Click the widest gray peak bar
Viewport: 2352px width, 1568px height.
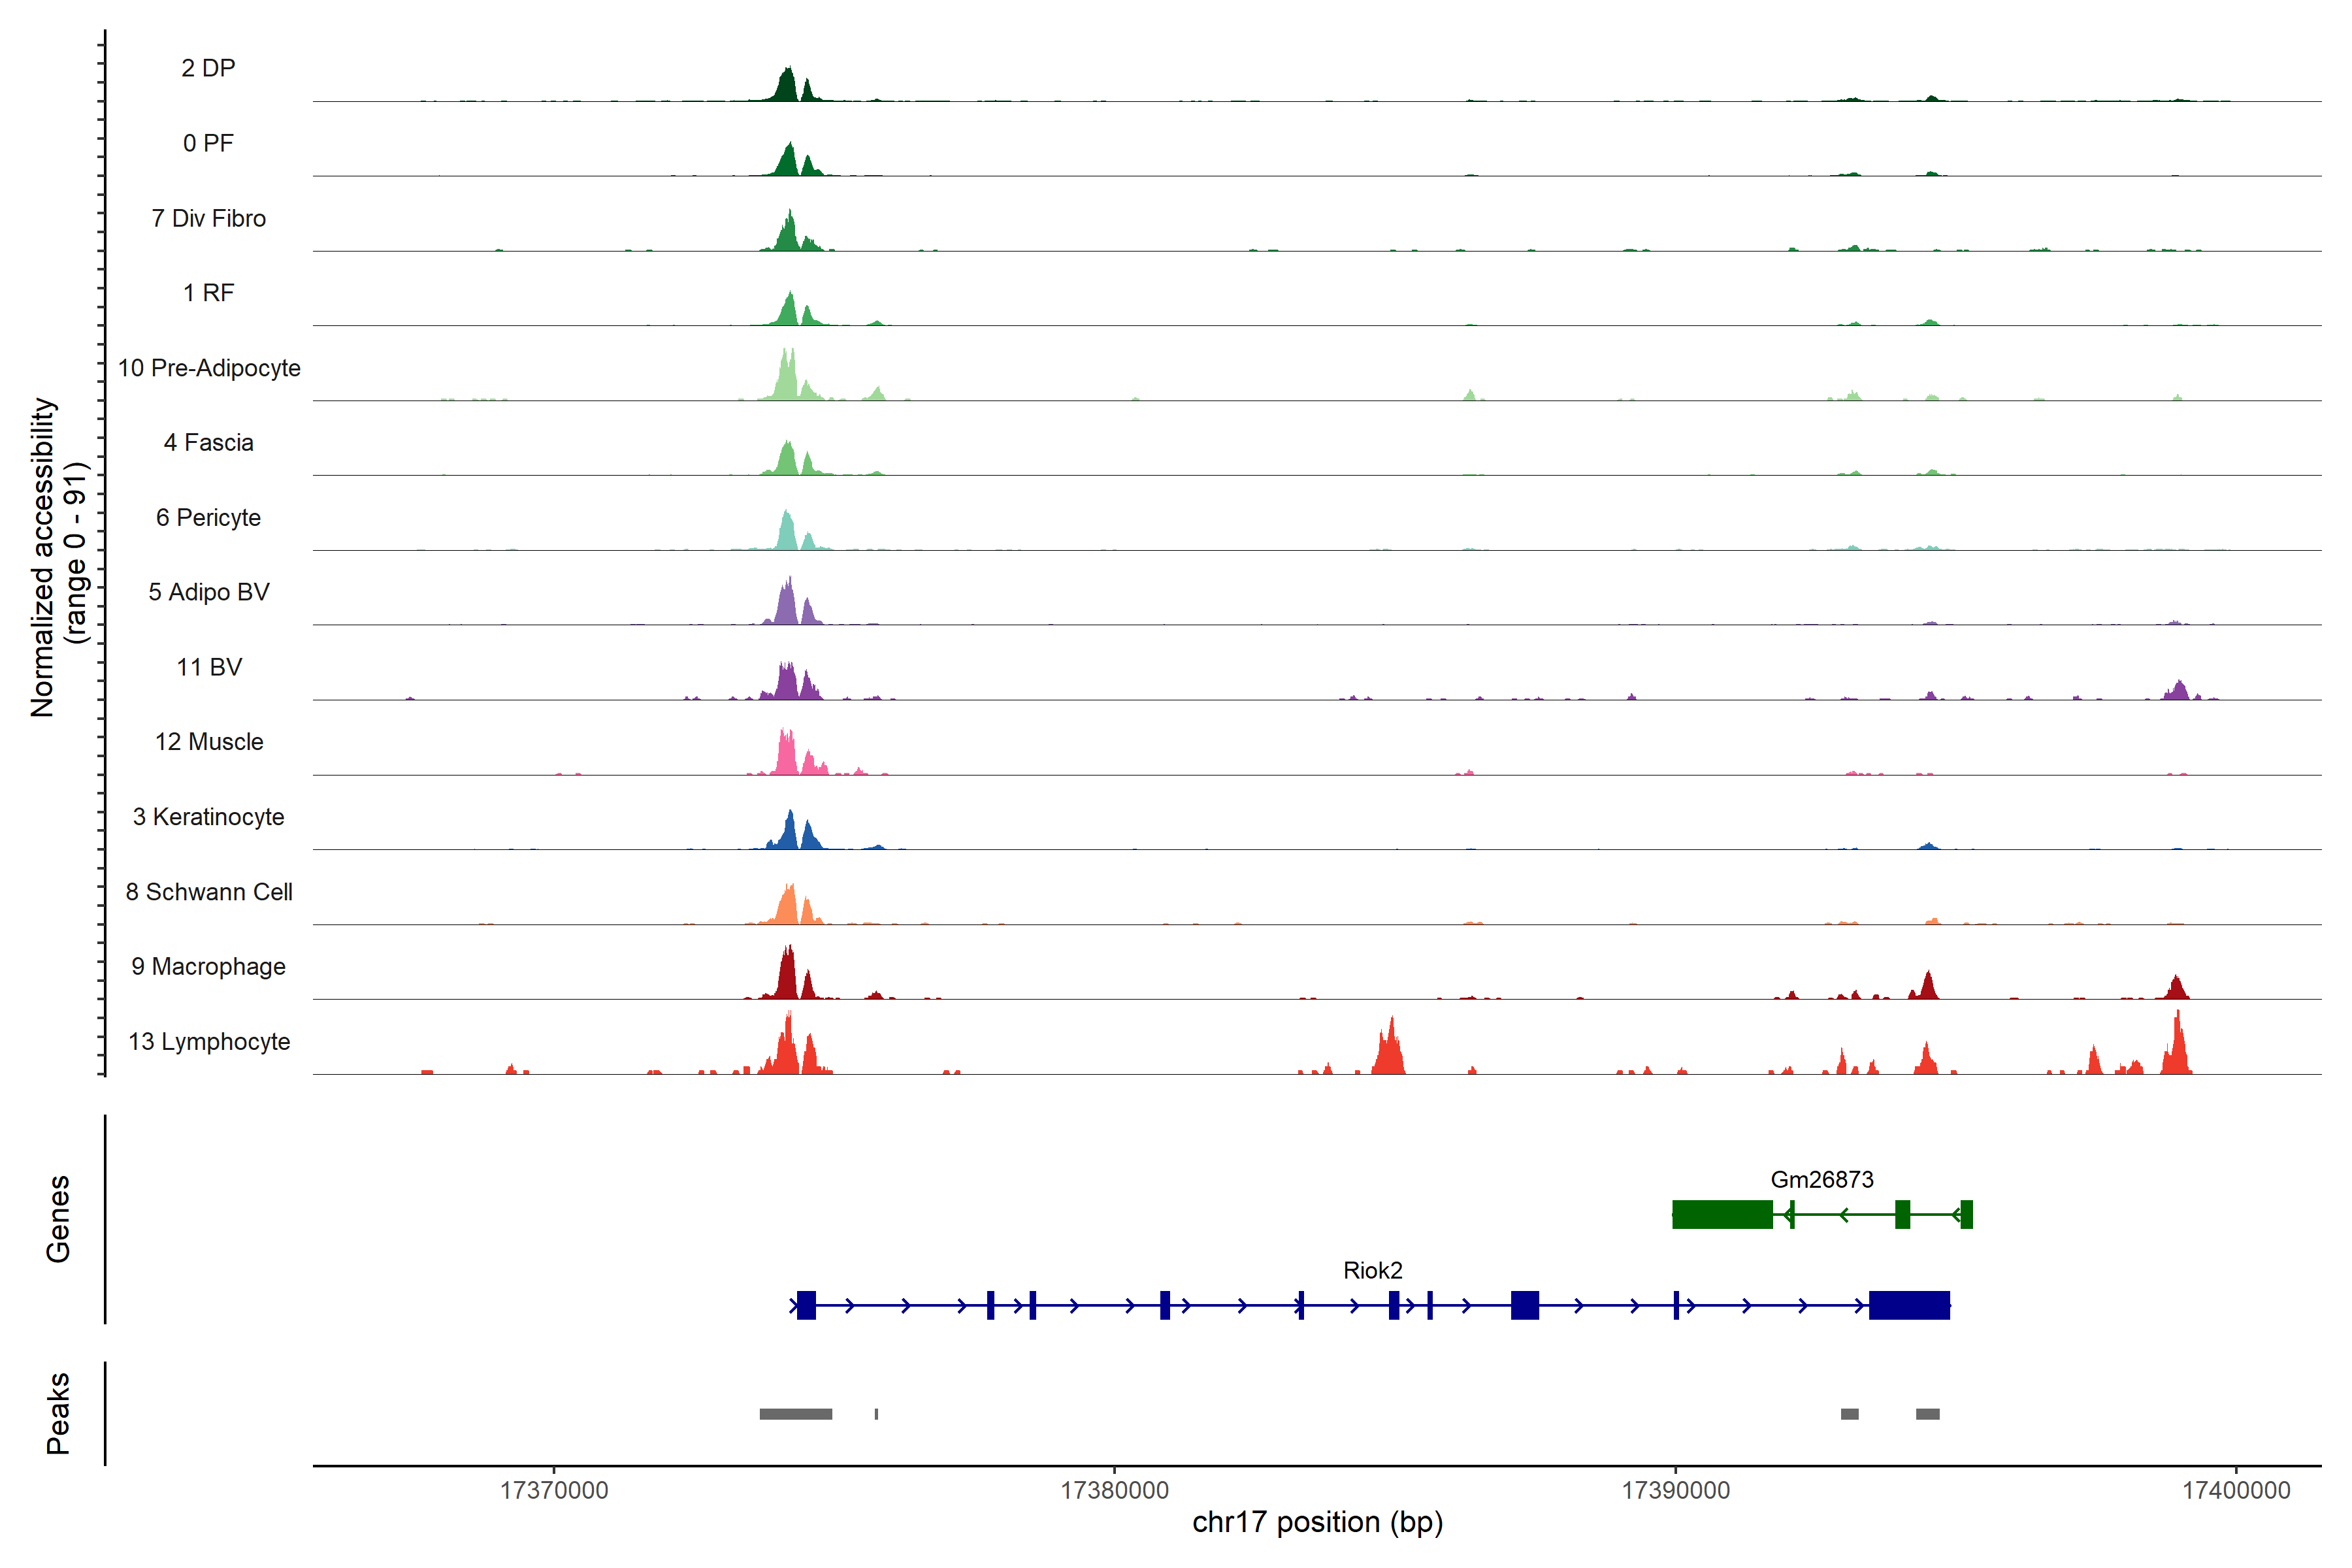click(x=795, y=1414)
